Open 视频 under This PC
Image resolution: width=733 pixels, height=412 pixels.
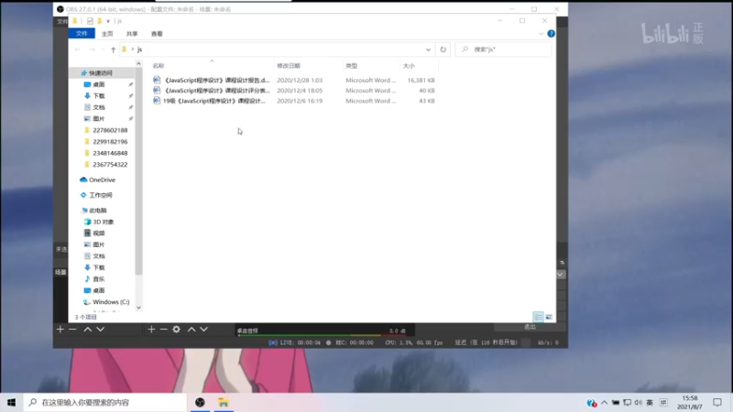(x=99, y=233)
